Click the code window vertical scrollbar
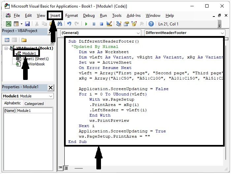This screenshot has height=174, width=231. pos(226,102)
